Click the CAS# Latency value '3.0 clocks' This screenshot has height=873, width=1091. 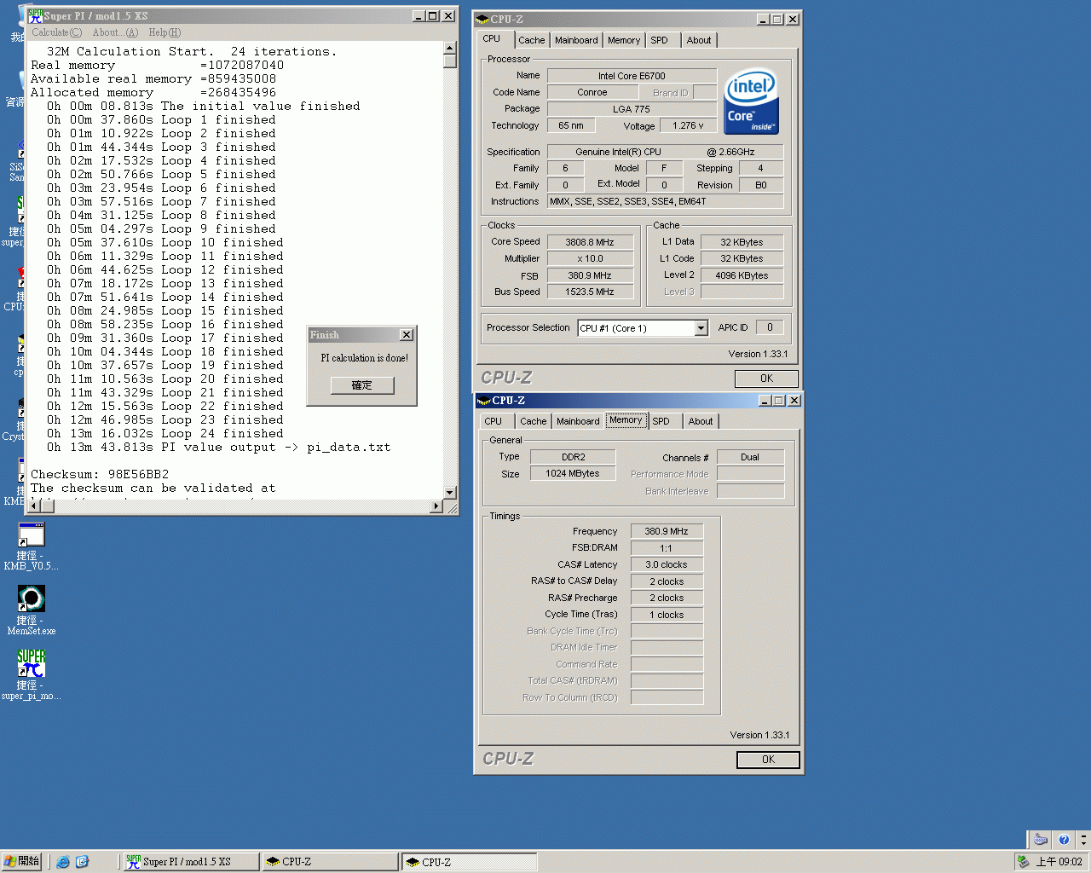click(667, 564)
